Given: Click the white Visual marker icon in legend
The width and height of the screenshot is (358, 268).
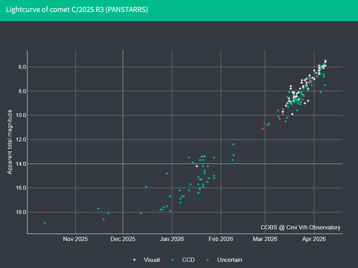Looking at the screenshot, I should (x=134, y=260).
